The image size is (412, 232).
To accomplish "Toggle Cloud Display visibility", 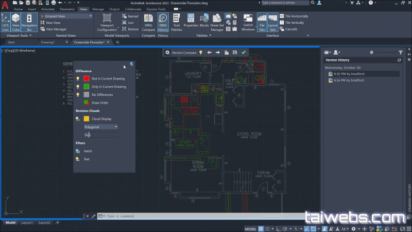I will 78,119.
